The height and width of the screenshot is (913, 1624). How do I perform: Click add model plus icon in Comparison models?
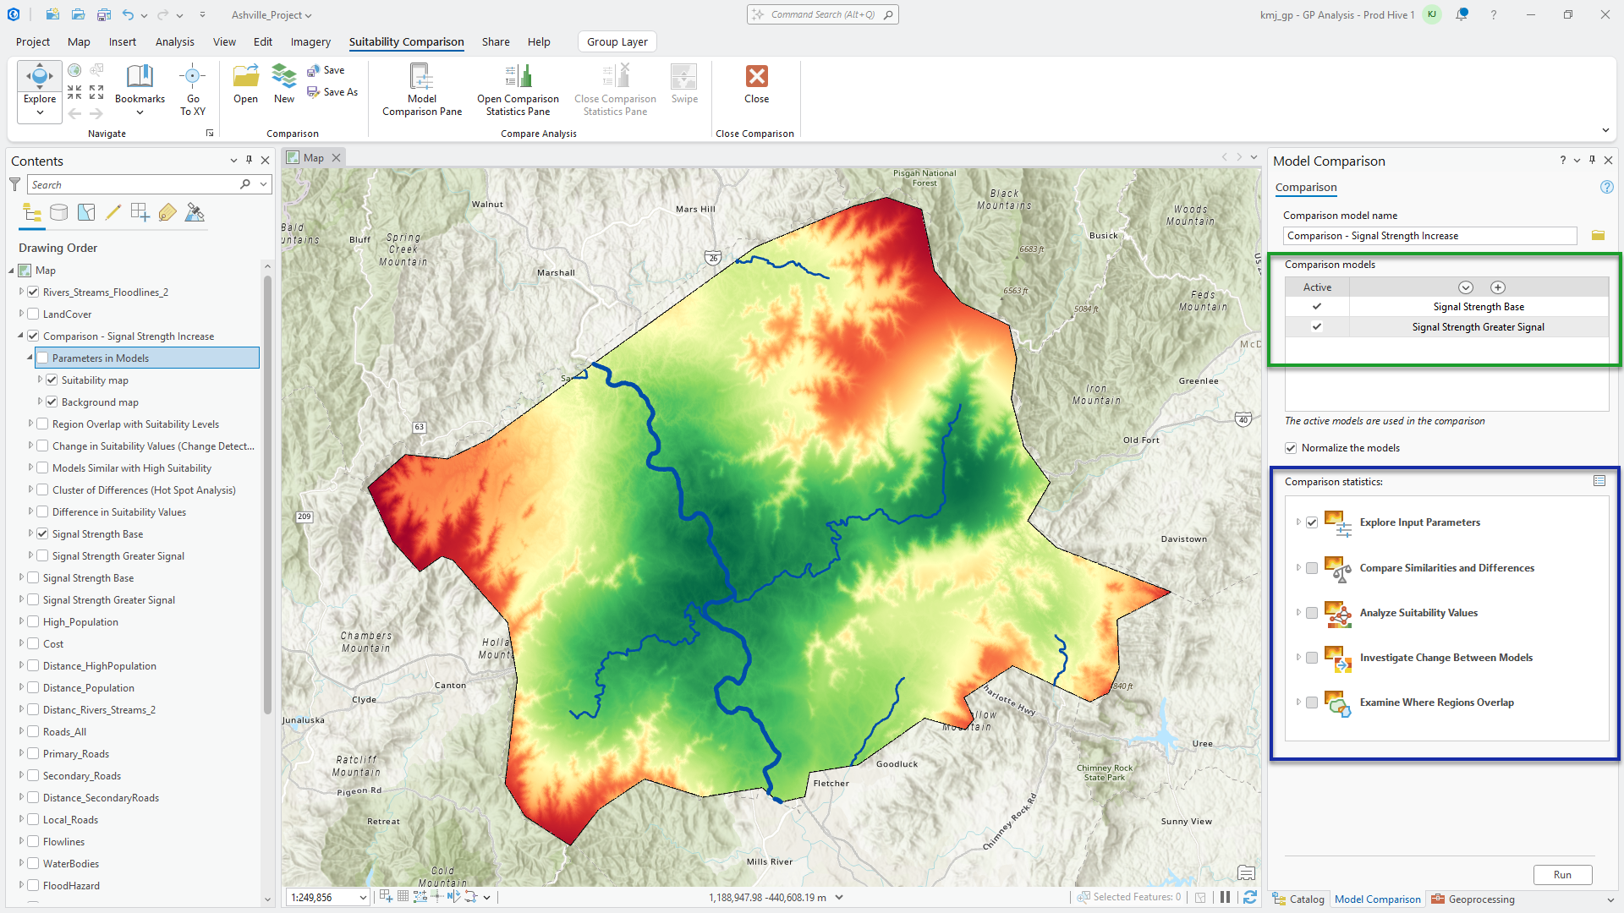click(x=1498, y=287)
